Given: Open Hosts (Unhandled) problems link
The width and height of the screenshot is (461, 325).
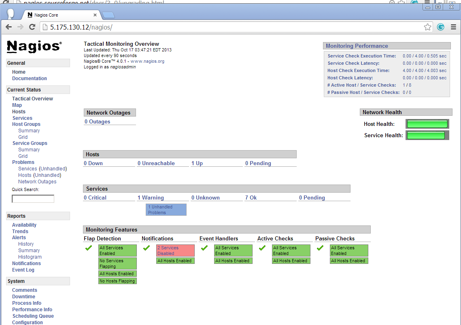Looking at the screenshot, I should coord(40,175).
